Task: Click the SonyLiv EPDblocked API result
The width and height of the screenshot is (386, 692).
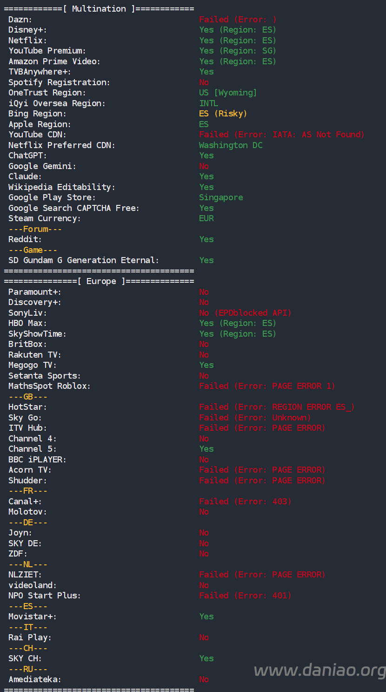Action: [x=245, y=313]
